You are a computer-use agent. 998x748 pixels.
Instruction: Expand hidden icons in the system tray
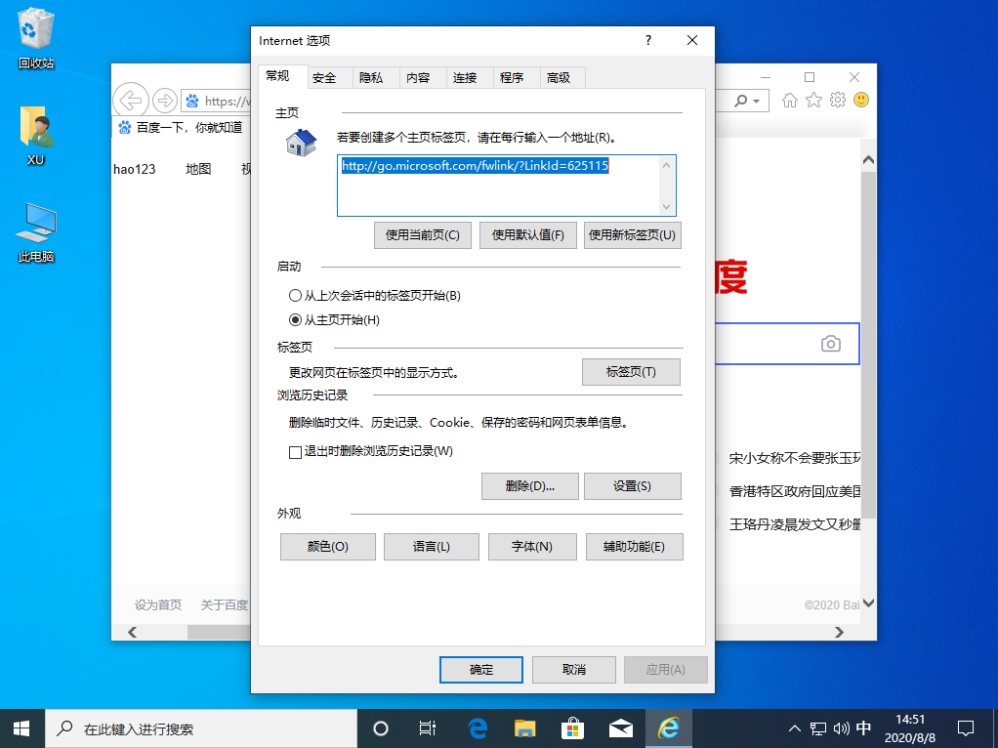tap(793, 728)
